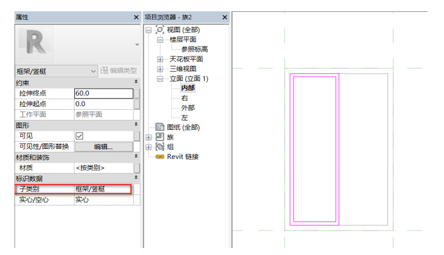This screenshot has height=255, width=444.
Task: Collapse the 视图 (全部) tree node
Action: (x=149, y=30)
